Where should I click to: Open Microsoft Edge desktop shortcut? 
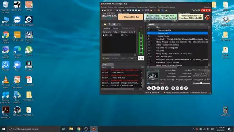pyautogui.click(x=17, y=52)
